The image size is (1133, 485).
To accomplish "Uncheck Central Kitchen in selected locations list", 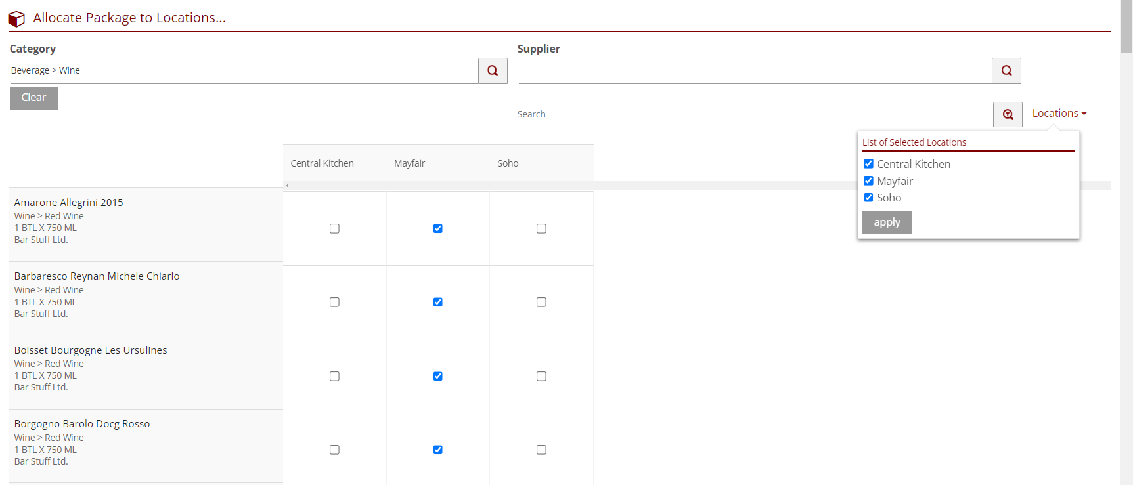I will [x=868, y=164].
